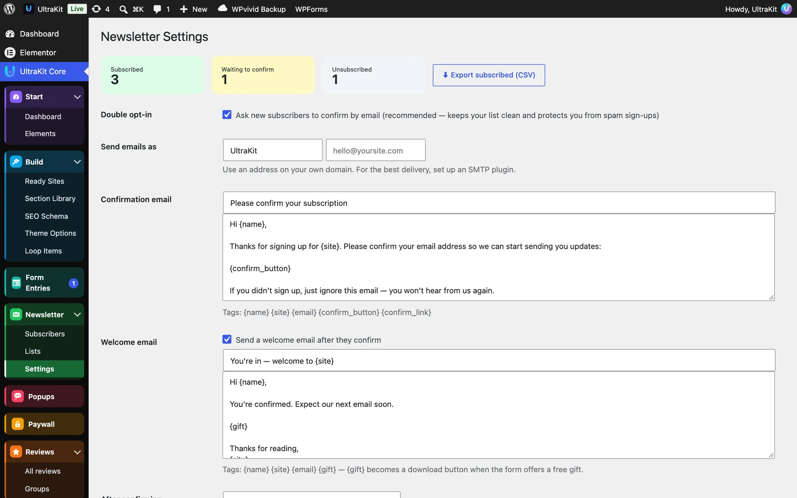Click 'Newsletter Settings' page heading
The image size is (797, 498).
(155, 37)
